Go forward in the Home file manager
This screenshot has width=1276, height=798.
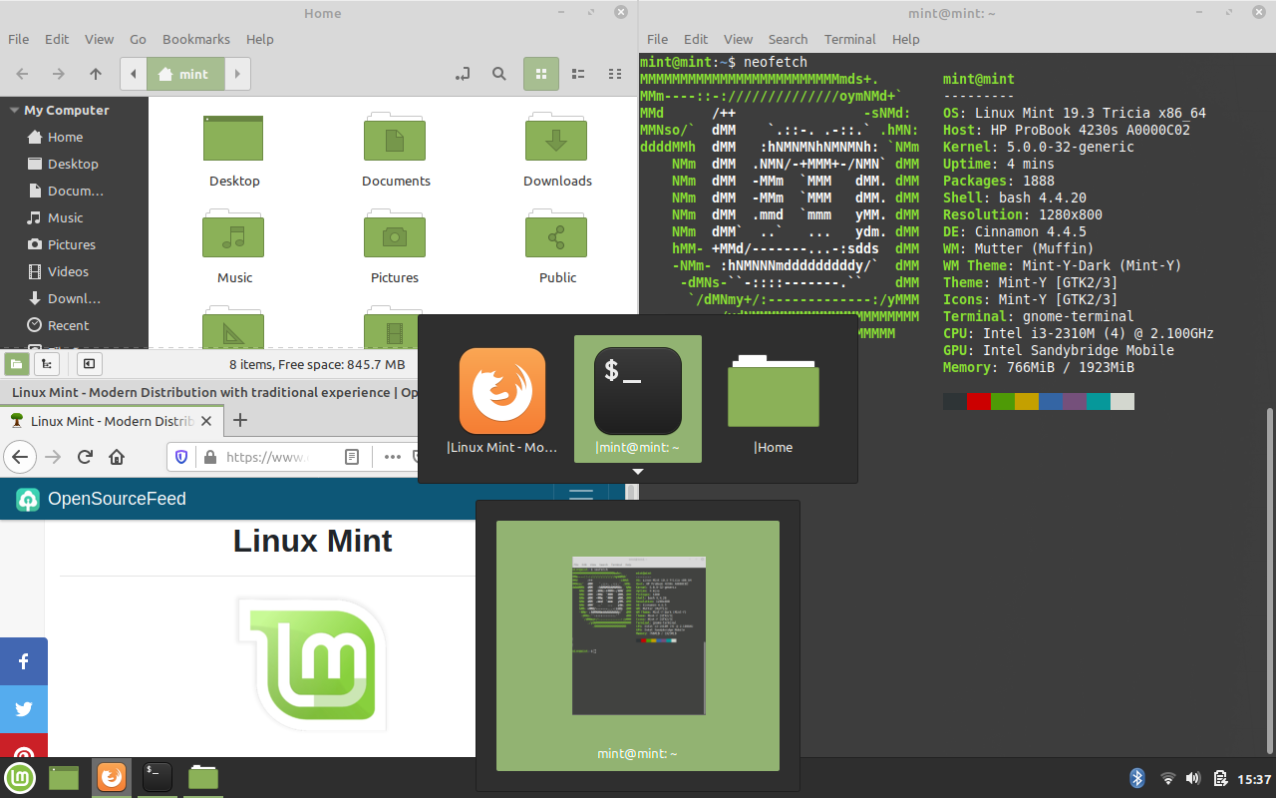coord(59,74)
